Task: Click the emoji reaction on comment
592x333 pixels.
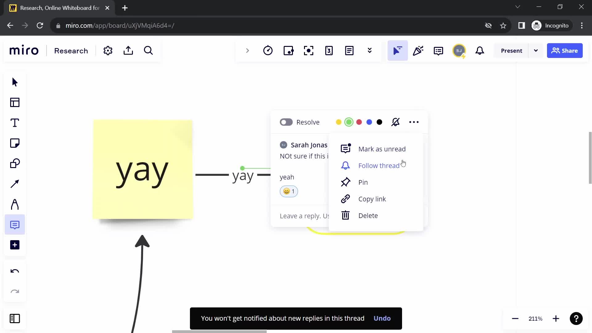Action: 289,191
